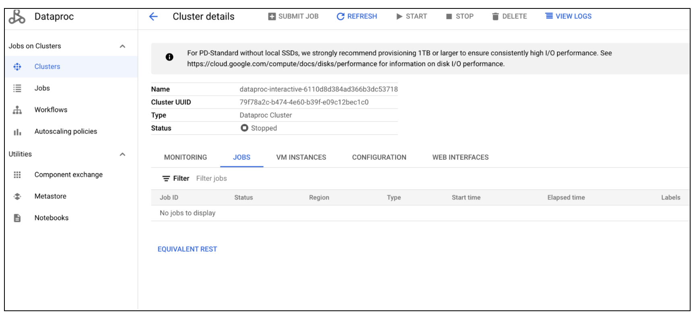Click the Job ID column header
This screenshot has width=695, height=316.
pyautogui.click(x=169, y=198)
